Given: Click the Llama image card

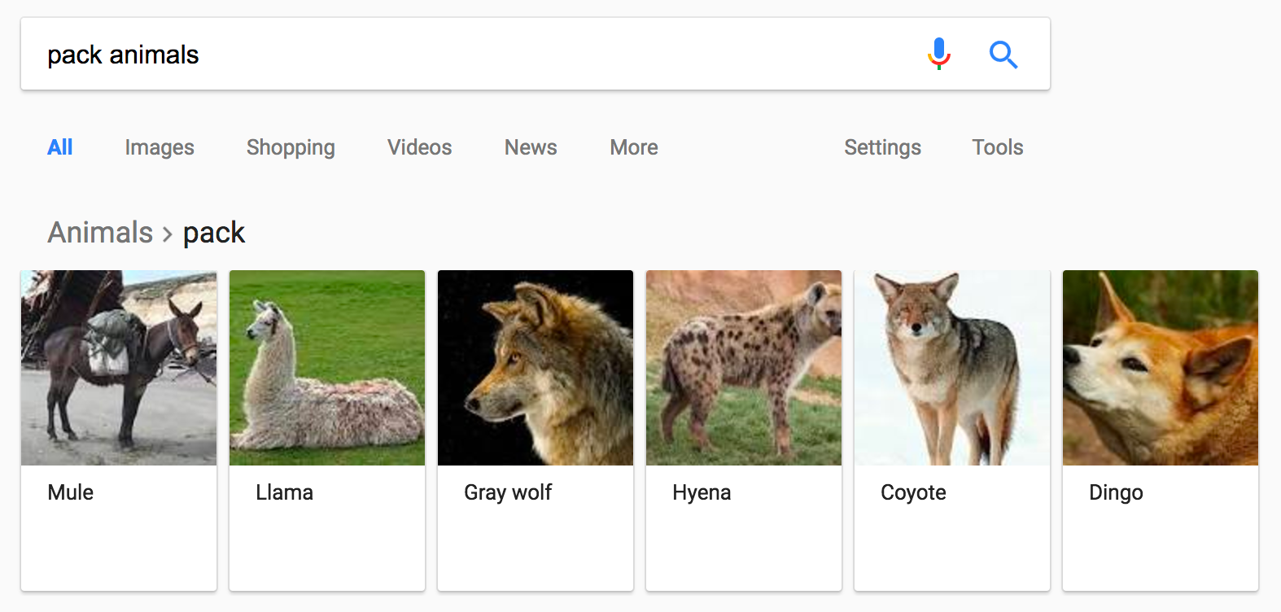Looking at the screenshot, I should (x=327, y=368).
